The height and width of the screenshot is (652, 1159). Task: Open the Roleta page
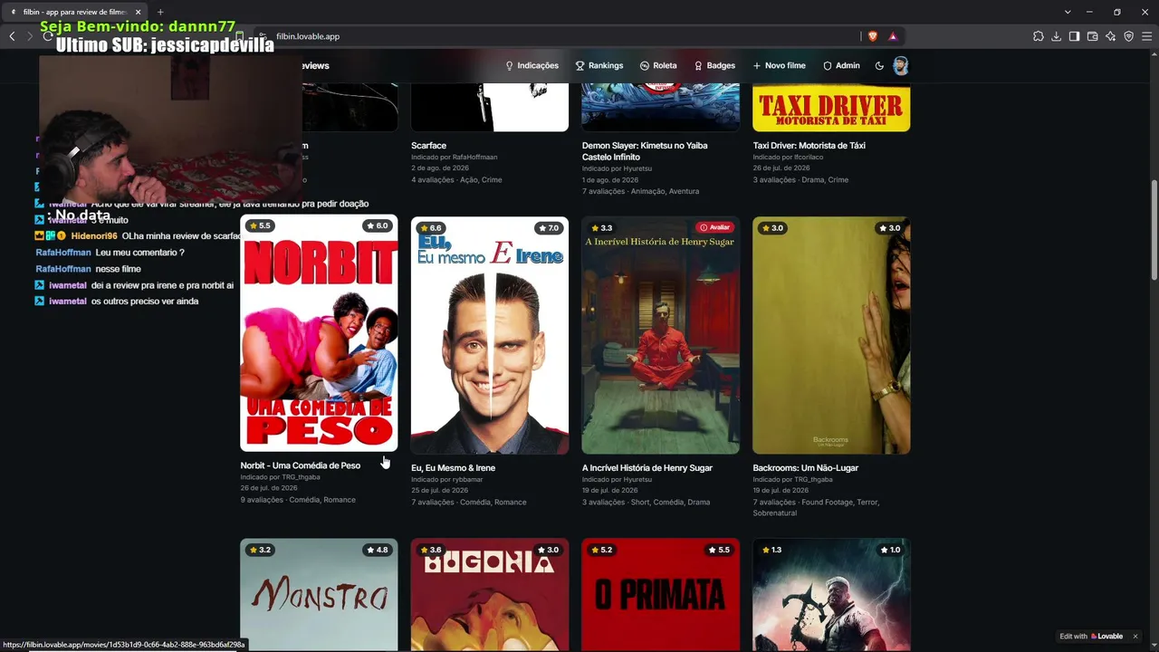(x=658, y=65)
